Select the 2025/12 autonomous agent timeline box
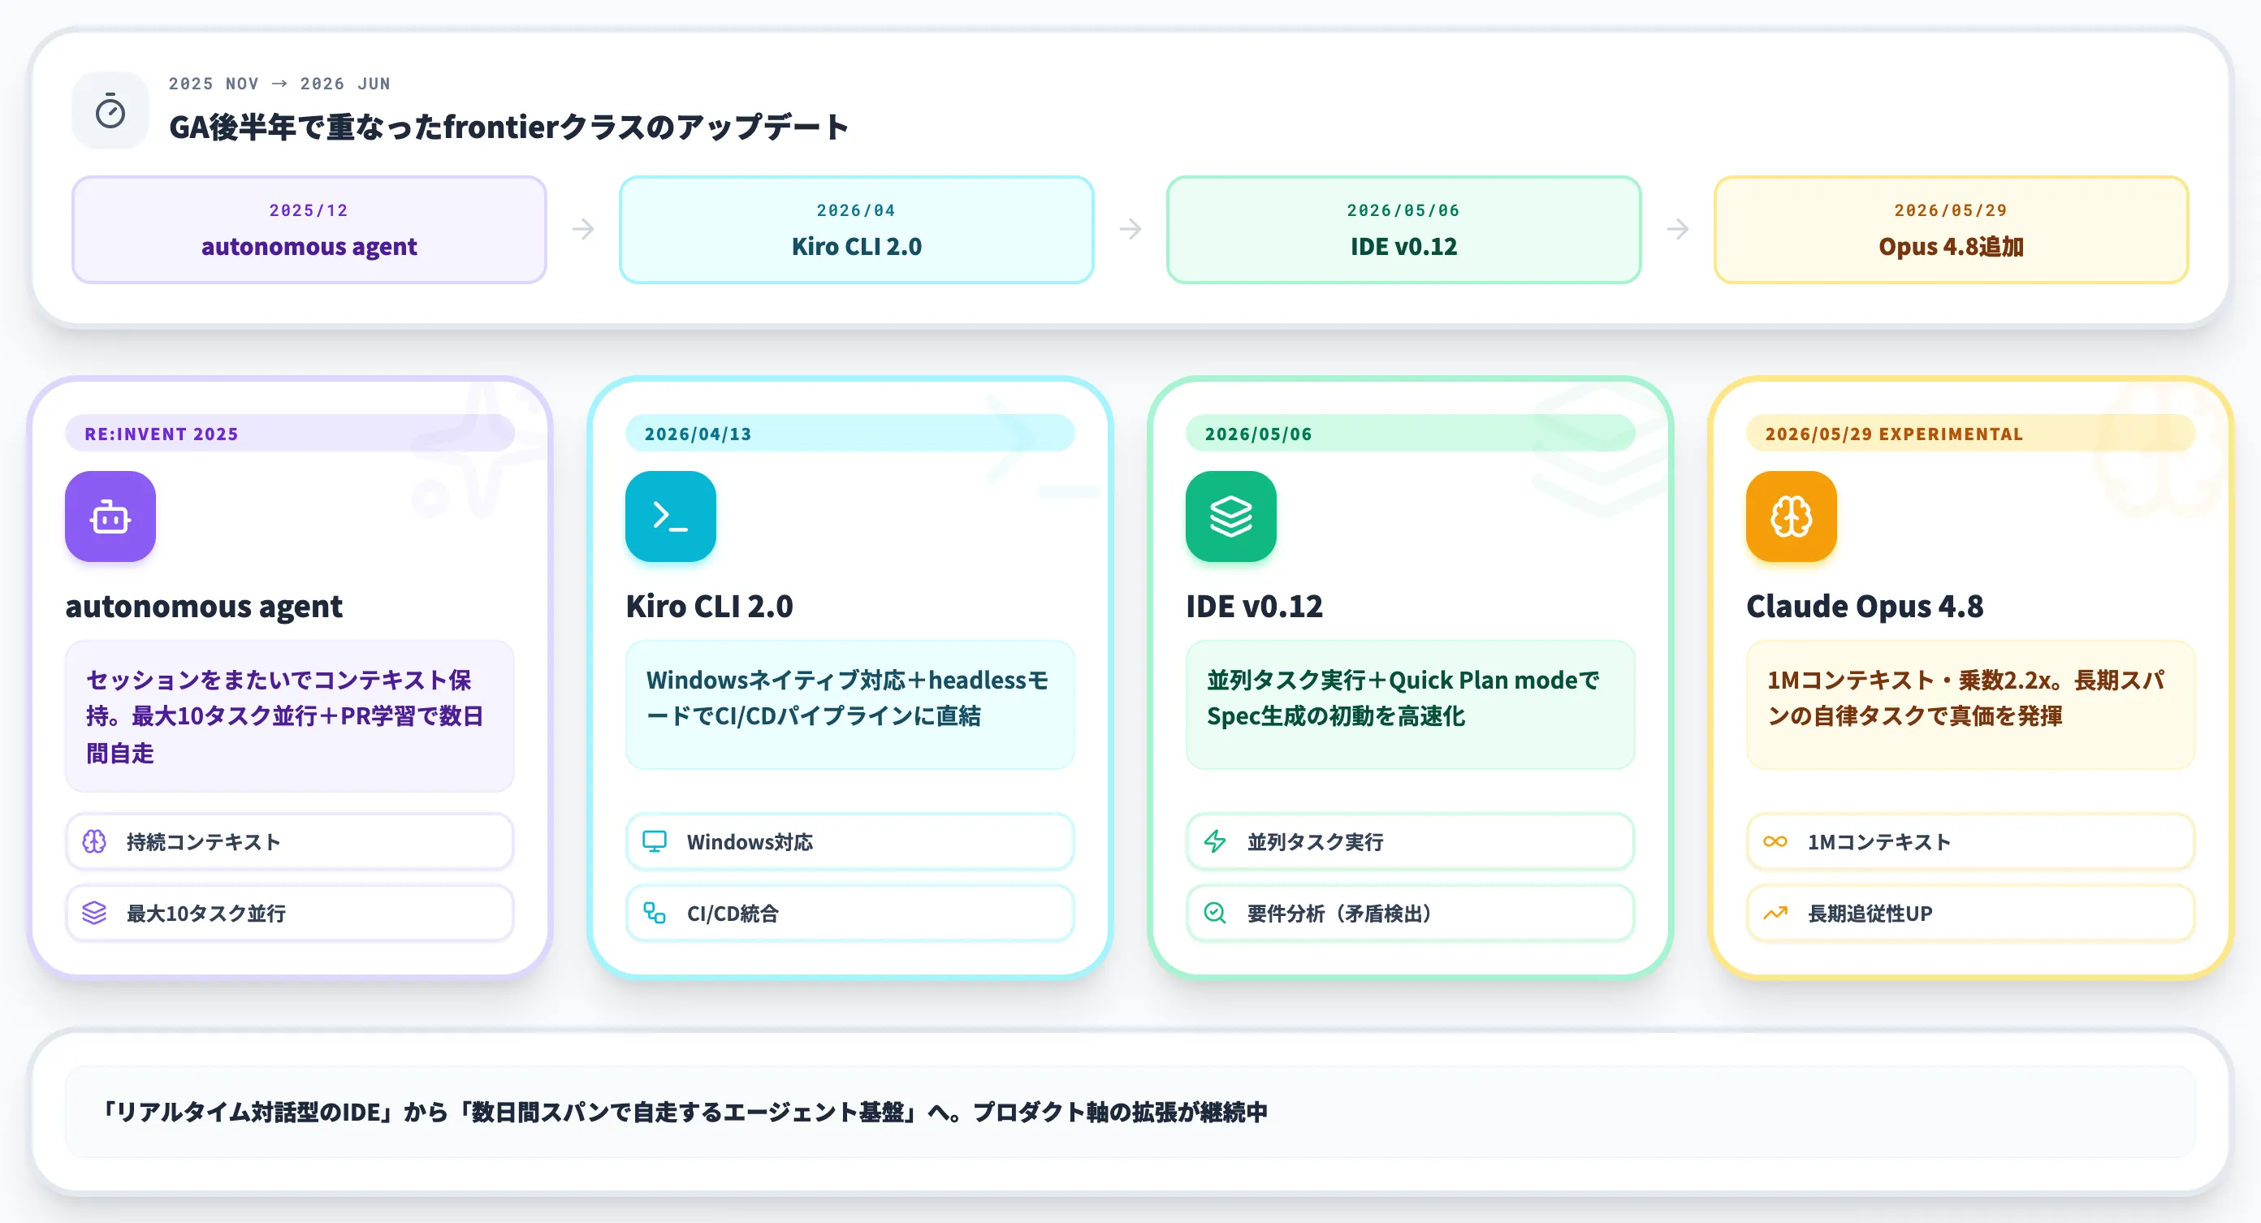The height and width of the screenshot is (1223, 2261). [309, 229]
